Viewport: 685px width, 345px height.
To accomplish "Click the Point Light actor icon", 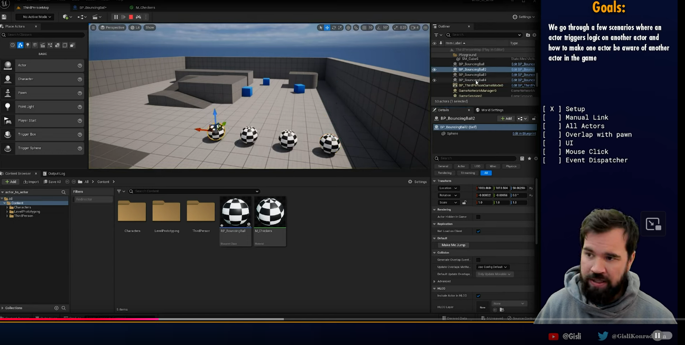I will click(8, 107).
